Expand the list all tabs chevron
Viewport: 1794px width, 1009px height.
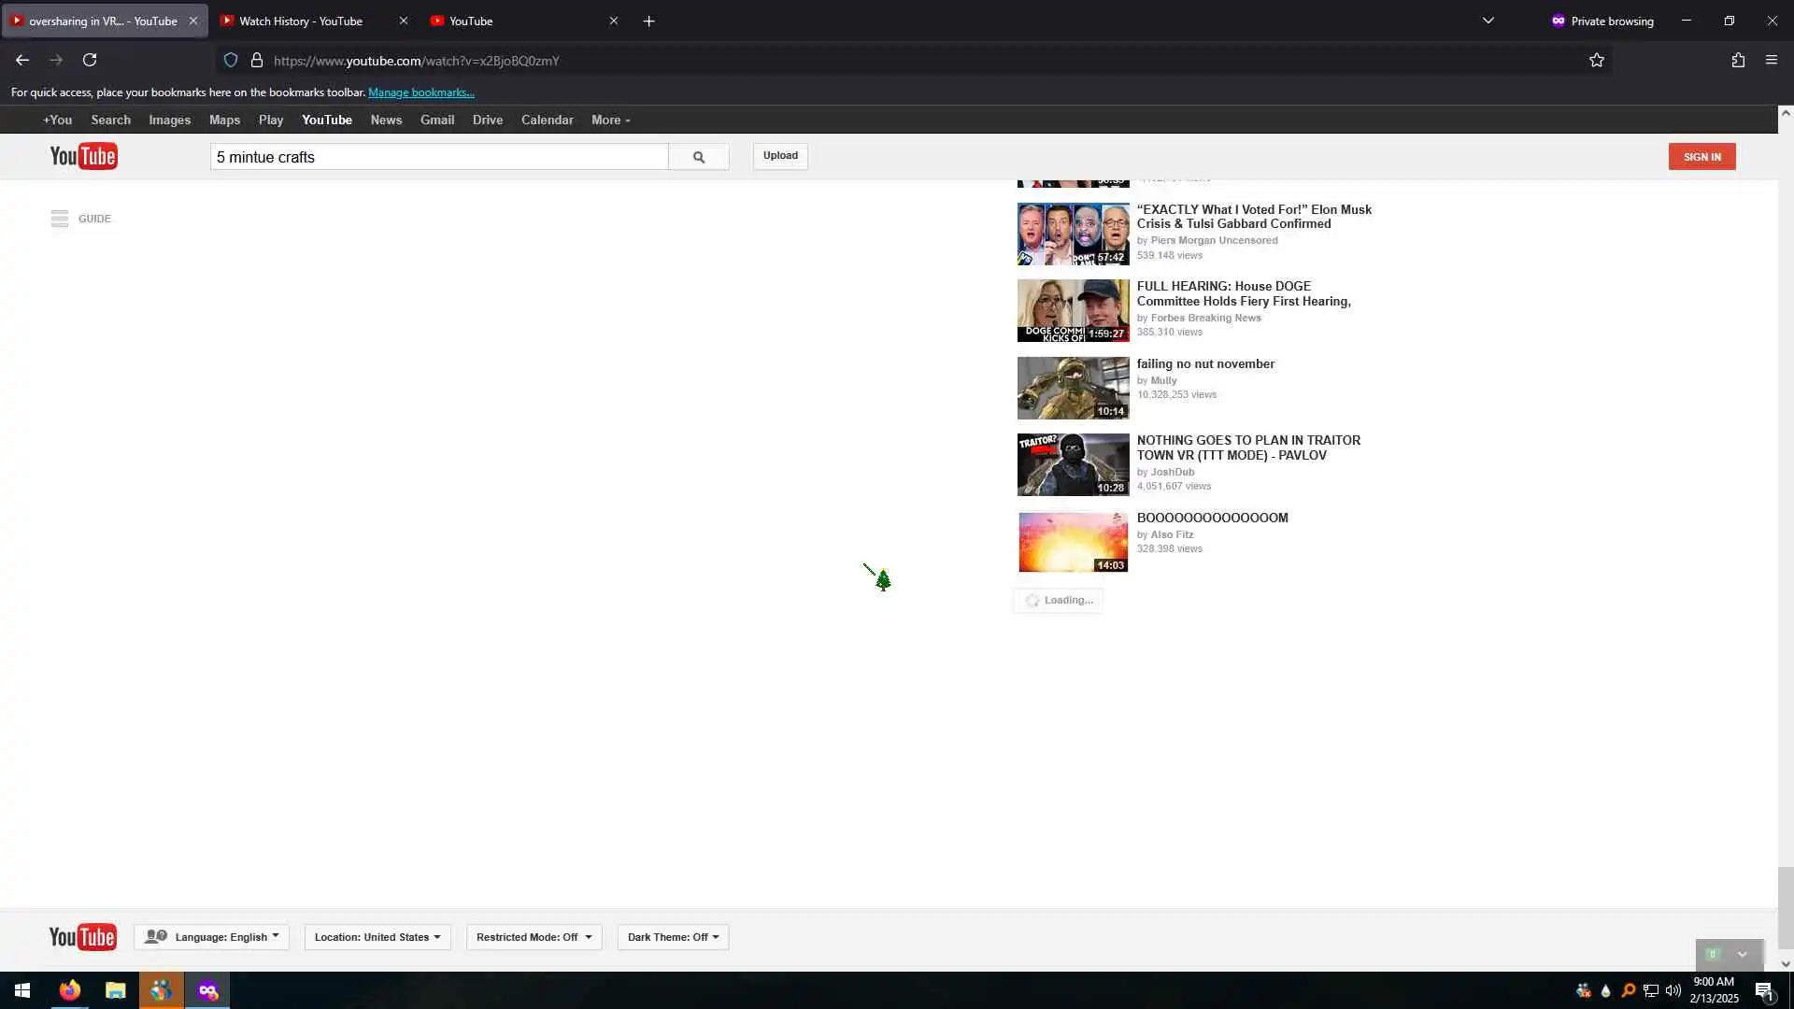pos(1488,21)
